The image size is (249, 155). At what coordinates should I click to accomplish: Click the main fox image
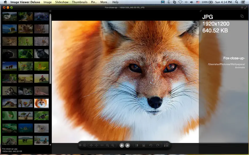(x=125, y=82)
